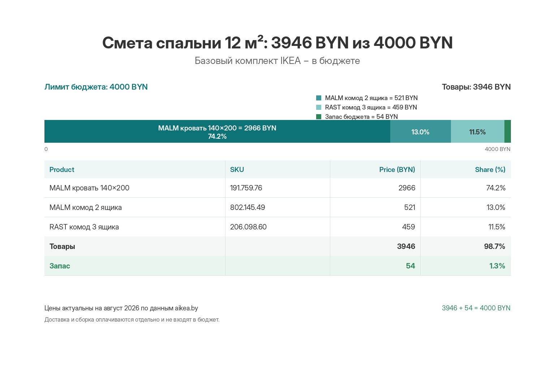
Task: Click the Запас бюджета legend color swatch
Action: (x=319, y=117)
